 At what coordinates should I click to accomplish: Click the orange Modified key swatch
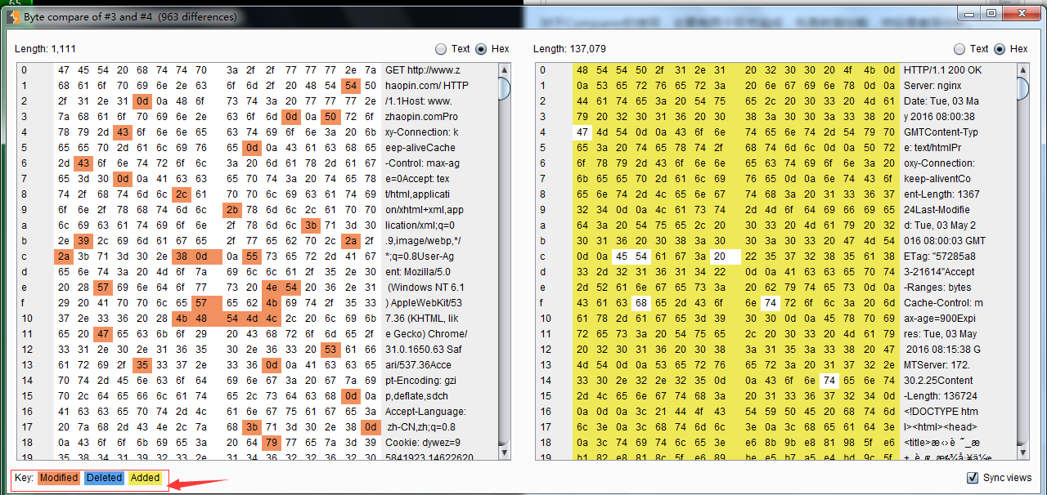click(x=59, y=478)
